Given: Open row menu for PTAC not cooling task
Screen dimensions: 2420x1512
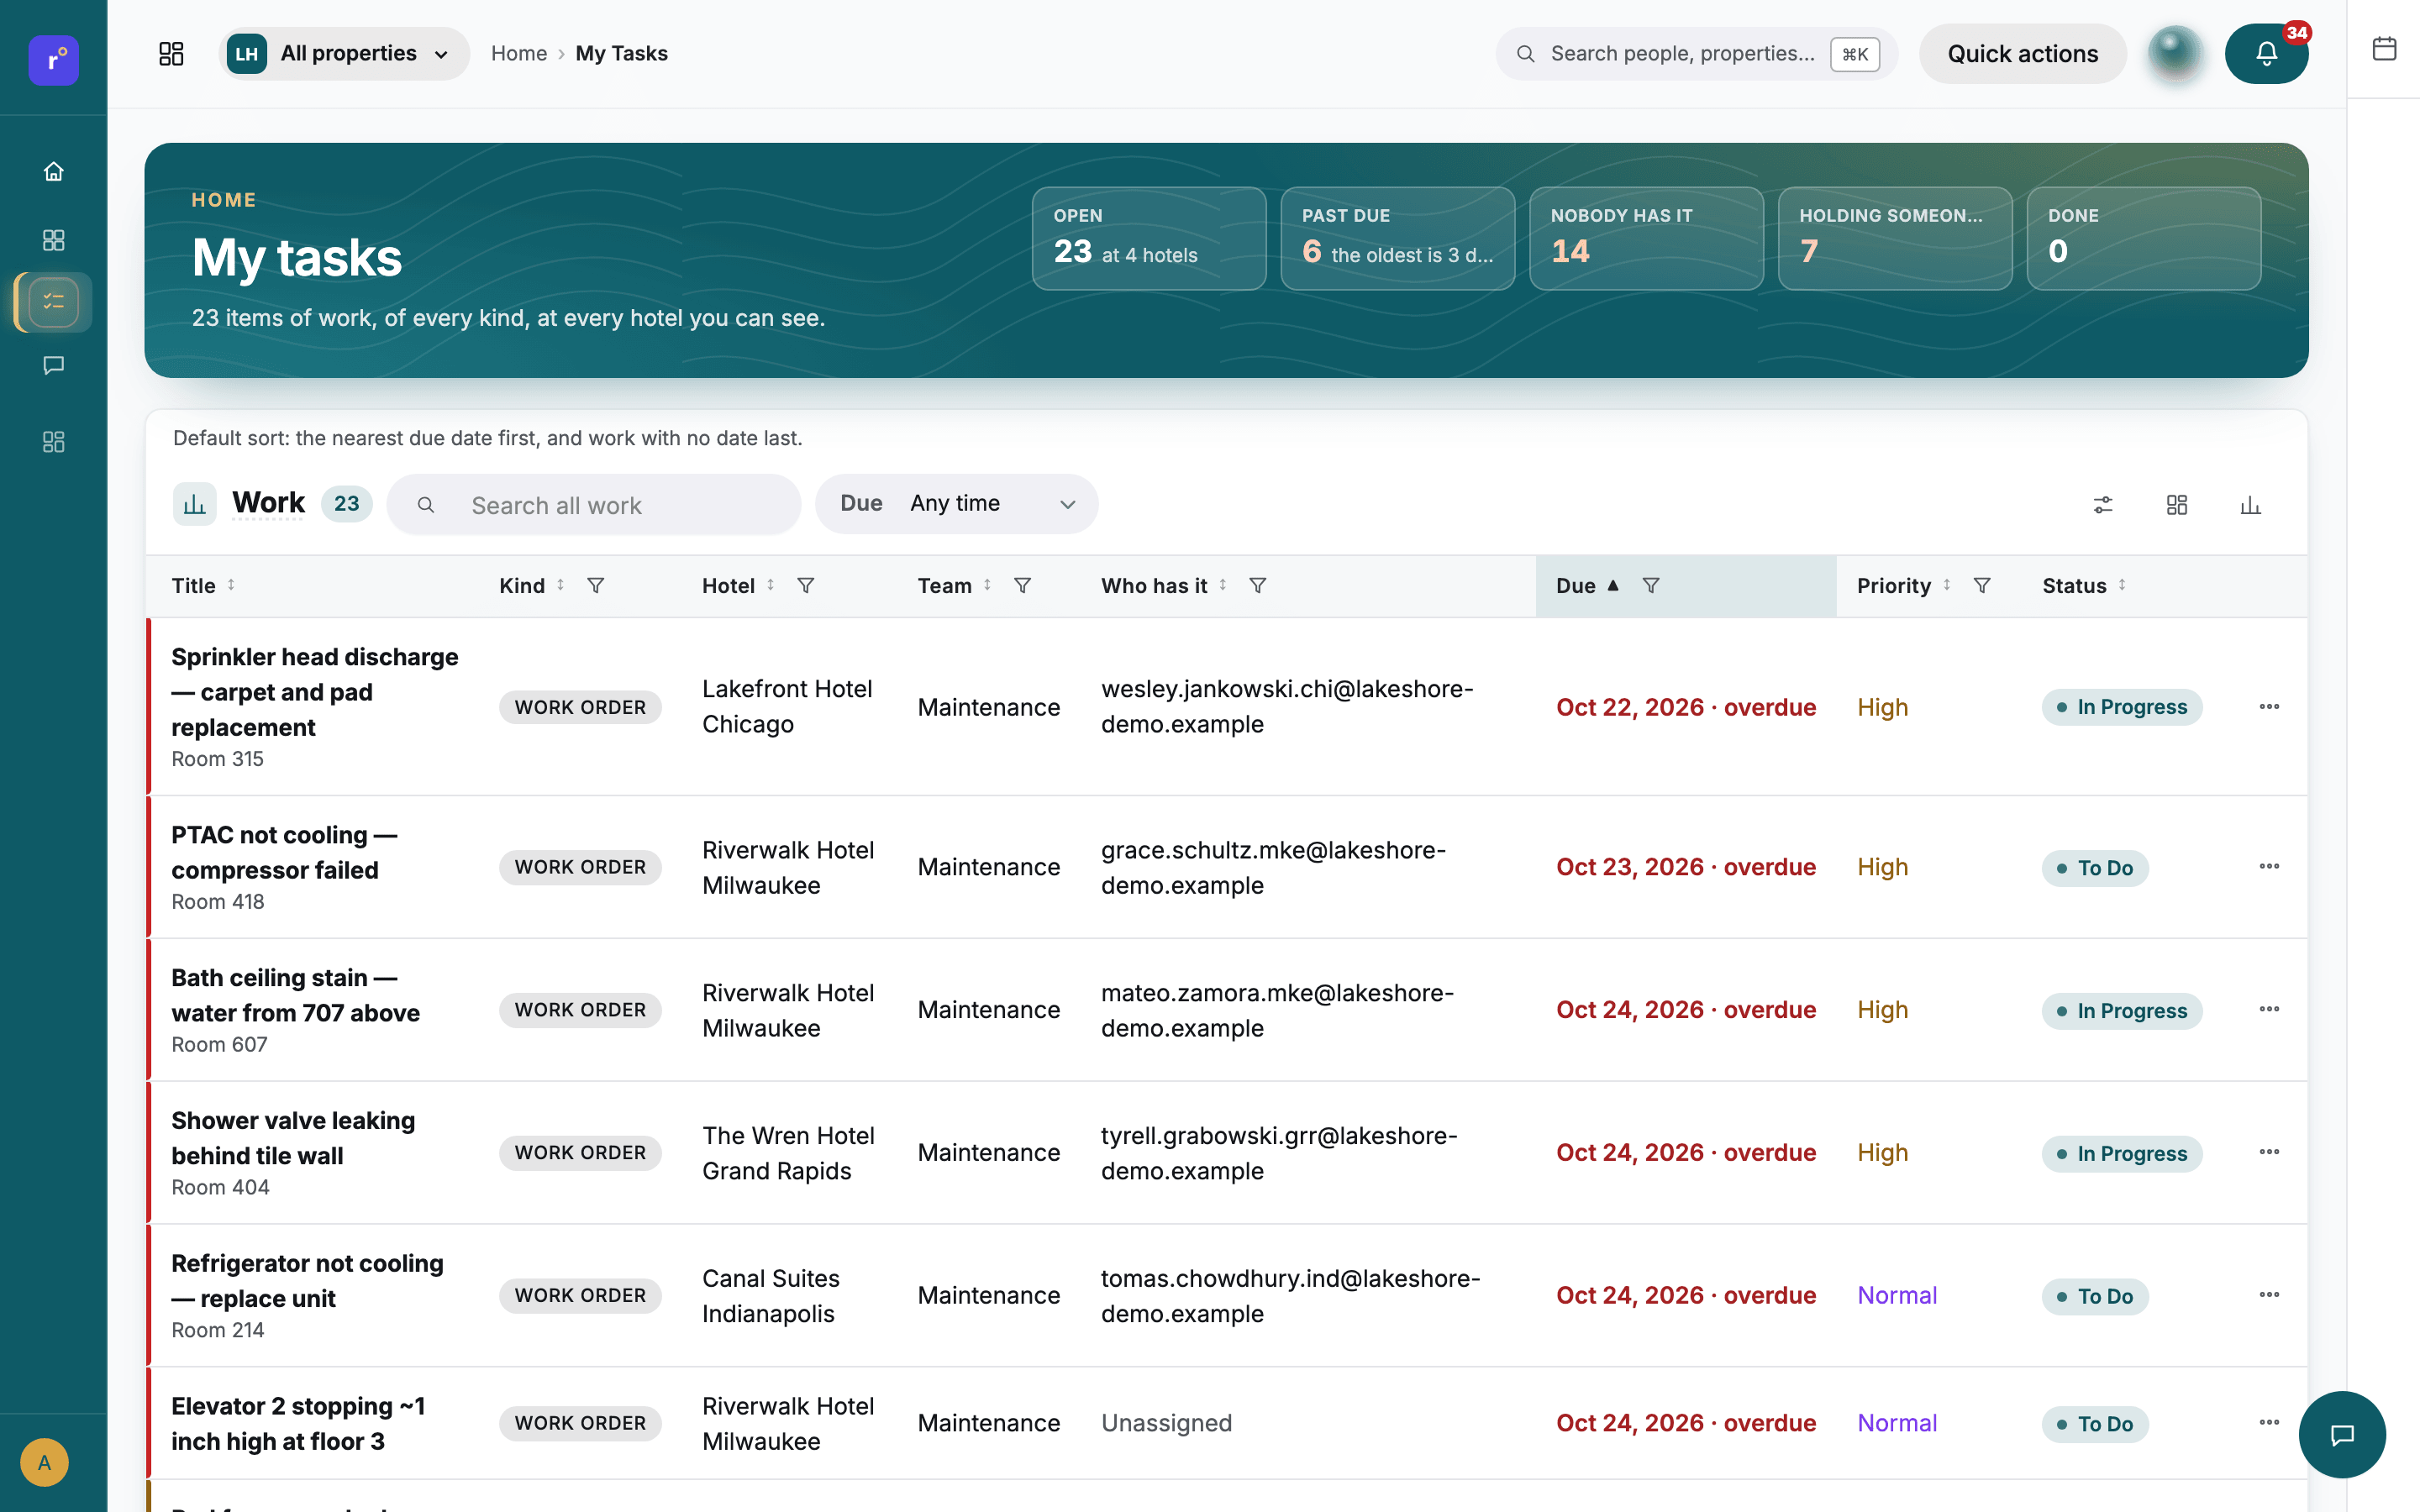Looking at the screenshot, I should click(x=2269, y=866).
